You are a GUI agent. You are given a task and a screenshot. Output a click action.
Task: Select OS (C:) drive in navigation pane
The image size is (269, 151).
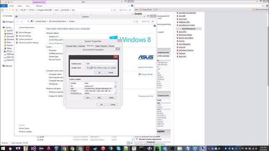click(x=9, y=51)
